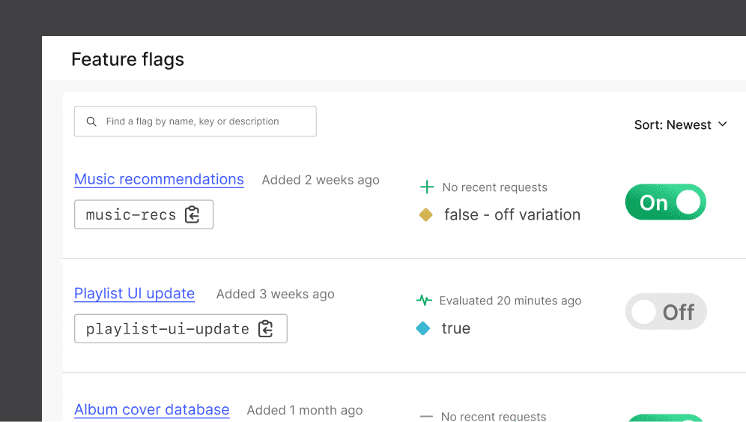The height and width of the screenshot is (422, 746).
Task: Click the yellow diamond variation icon
Action: coord(426,215)
